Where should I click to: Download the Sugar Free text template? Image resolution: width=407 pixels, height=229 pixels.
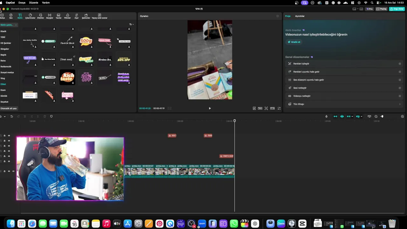point(92,65)
